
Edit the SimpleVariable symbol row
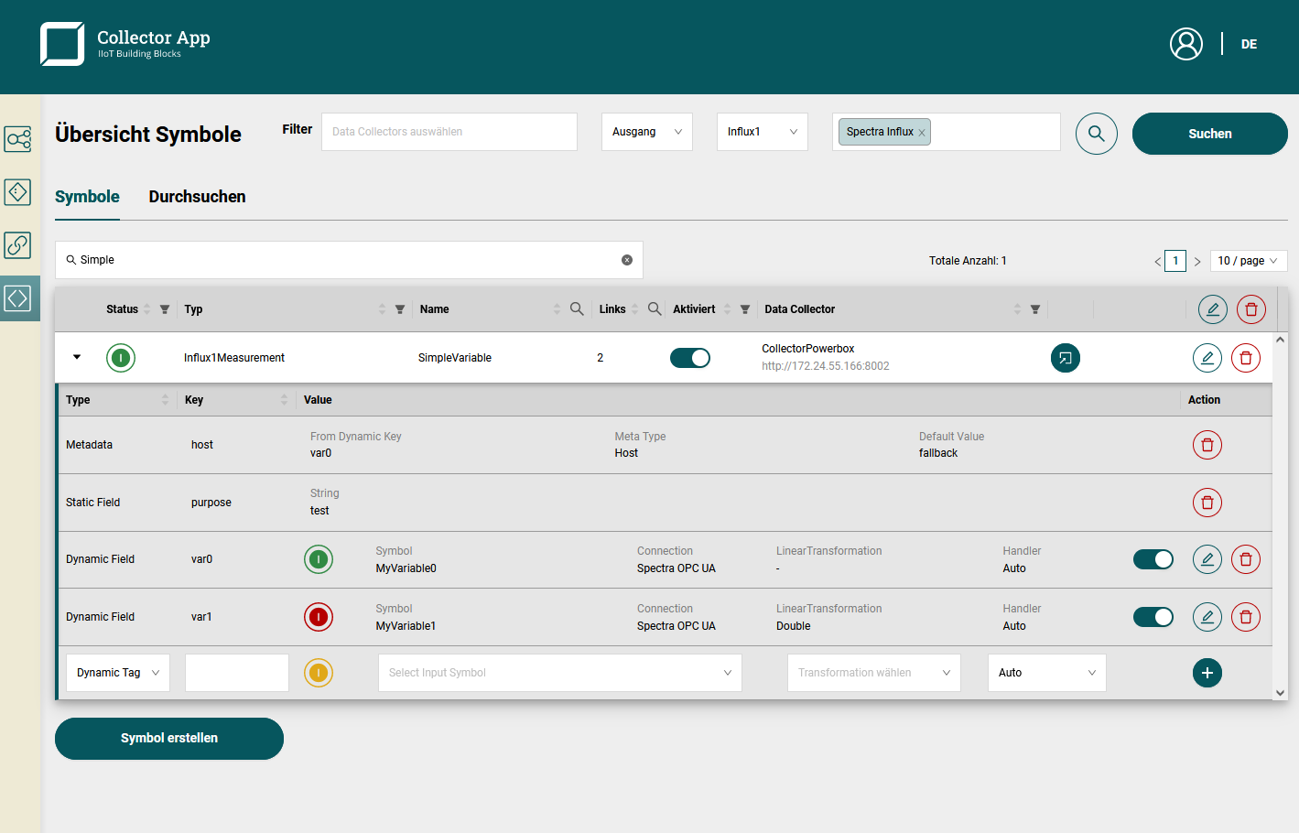(1207, 358)
